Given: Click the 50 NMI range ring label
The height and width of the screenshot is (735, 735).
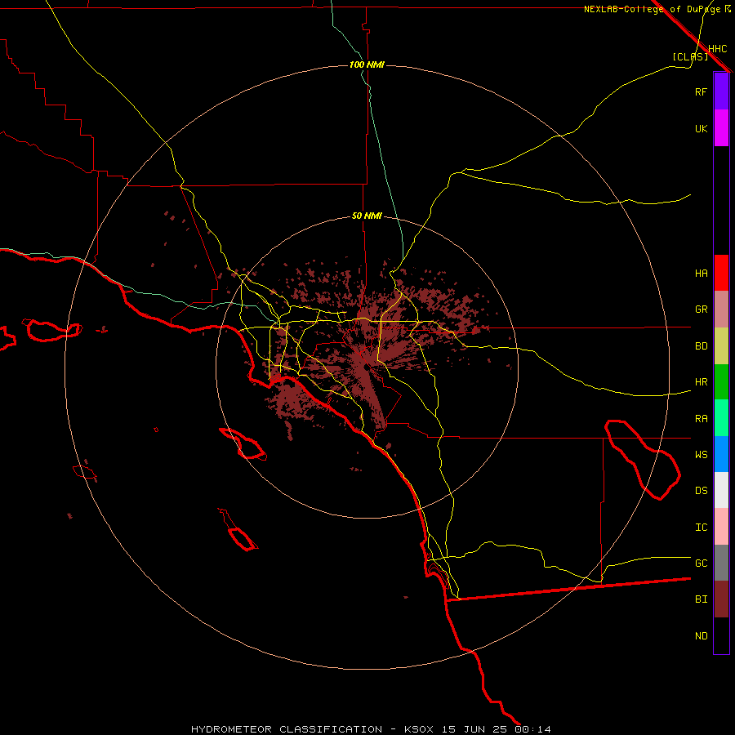Looking at the screenshot, I should [367, 216].
